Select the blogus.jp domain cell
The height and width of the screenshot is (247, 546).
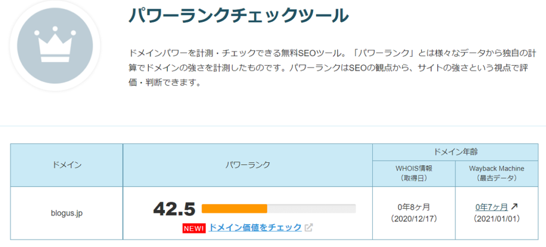(67, 213)
